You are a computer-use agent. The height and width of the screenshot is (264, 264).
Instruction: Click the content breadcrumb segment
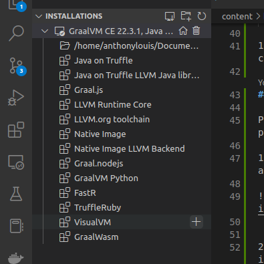[x=237, y=16]
